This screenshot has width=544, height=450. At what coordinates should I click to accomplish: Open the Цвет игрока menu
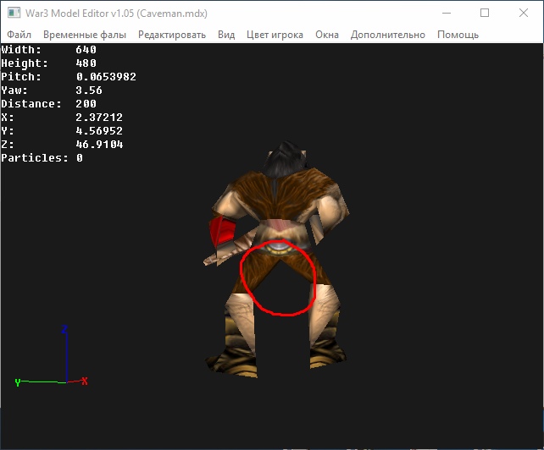[x=275, y=35]
